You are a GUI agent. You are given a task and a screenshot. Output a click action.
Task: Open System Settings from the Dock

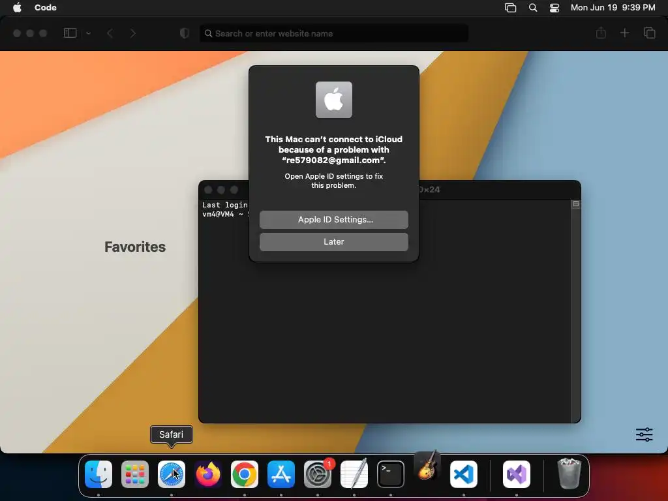(318, 474)
